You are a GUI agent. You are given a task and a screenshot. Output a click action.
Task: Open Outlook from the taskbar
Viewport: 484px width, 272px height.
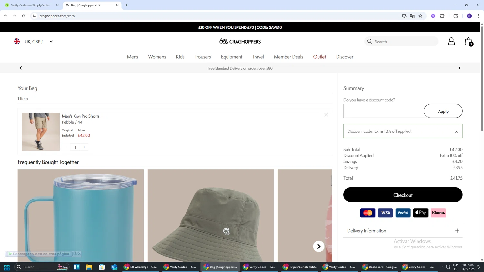tap(114, 267)
